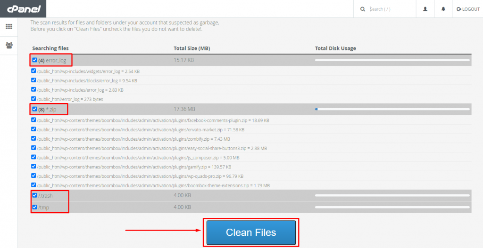
Task: Uncheck js_composer.zip checkbox
Action: 33,157
